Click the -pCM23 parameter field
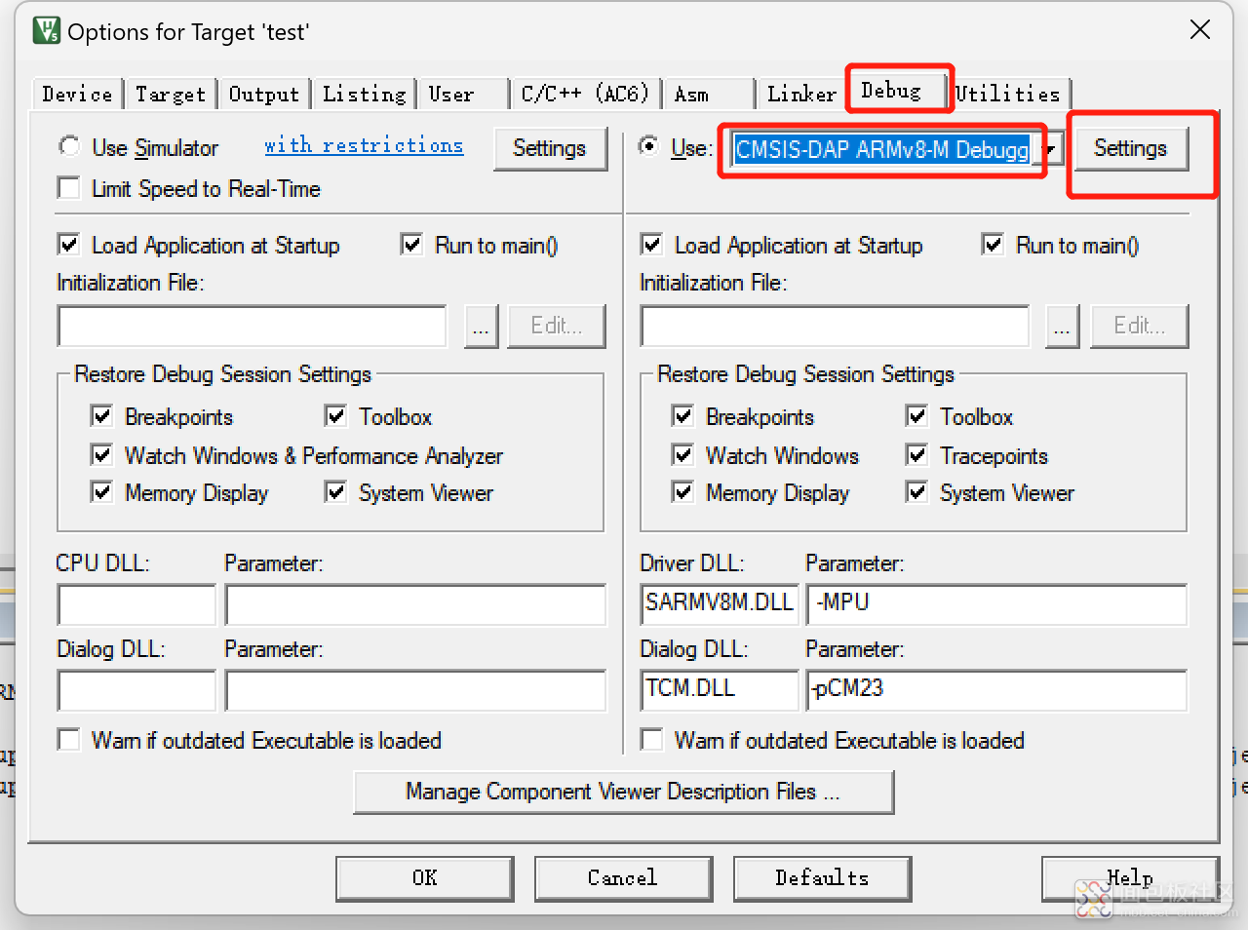1248x930 pixels. [997, 690]
